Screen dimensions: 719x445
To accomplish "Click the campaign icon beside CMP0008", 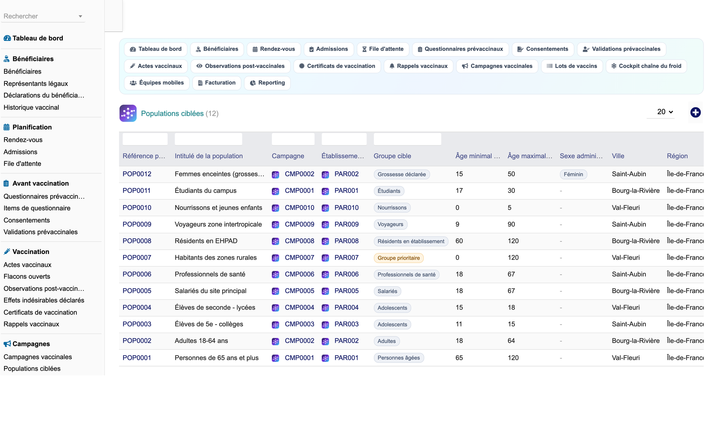I will point(275,241).
